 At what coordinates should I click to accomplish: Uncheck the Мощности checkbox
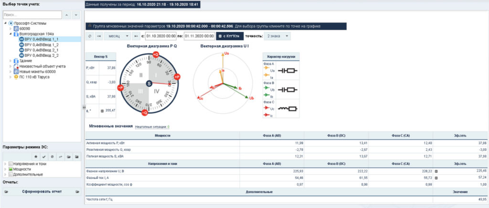[11, 169]
